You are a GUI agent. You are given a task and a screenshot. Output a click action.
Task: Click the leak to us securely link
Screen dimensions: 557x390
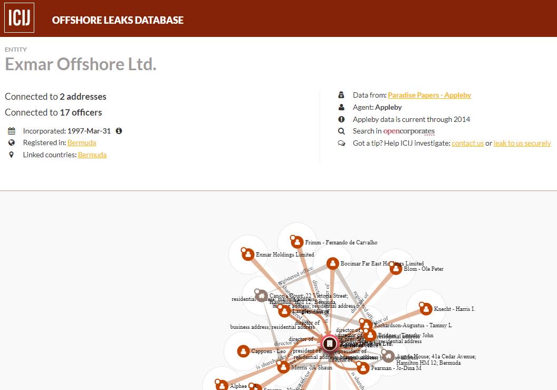point(522,143)
